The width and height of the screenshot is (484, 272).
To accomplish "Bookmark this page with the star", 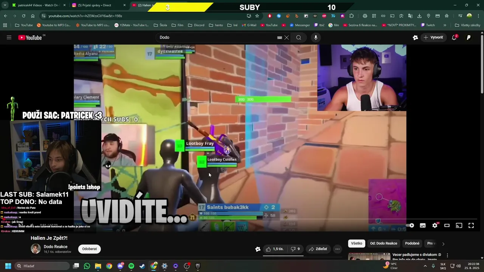I will (x=257, y=16).
